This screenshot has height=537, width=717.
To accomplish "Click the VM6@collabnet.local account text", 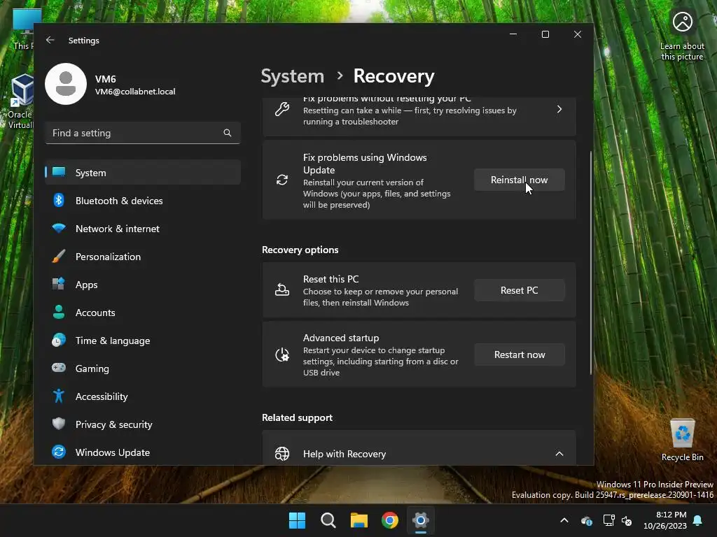I will pyautogui.click(x=135, y=92).
